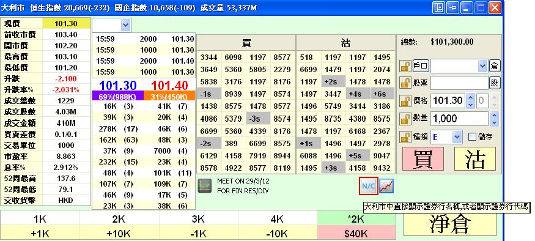Increase the 價格 value with stepper
535x241 pixels.
[x=471, y=97]
